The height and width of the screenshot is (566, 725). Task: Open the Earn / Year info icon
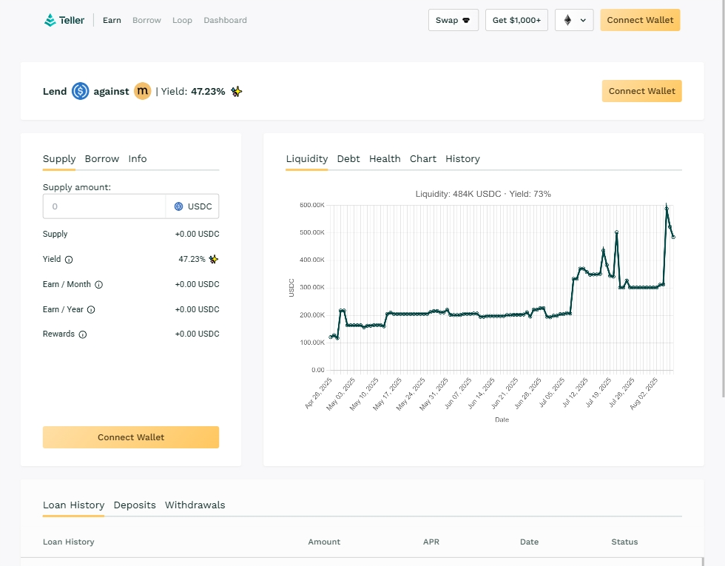point(91,310)
